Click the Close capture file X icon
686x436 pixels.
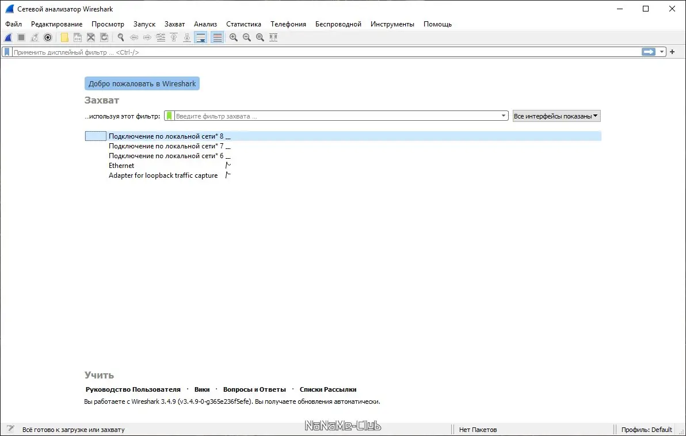(x=90, y=37)
